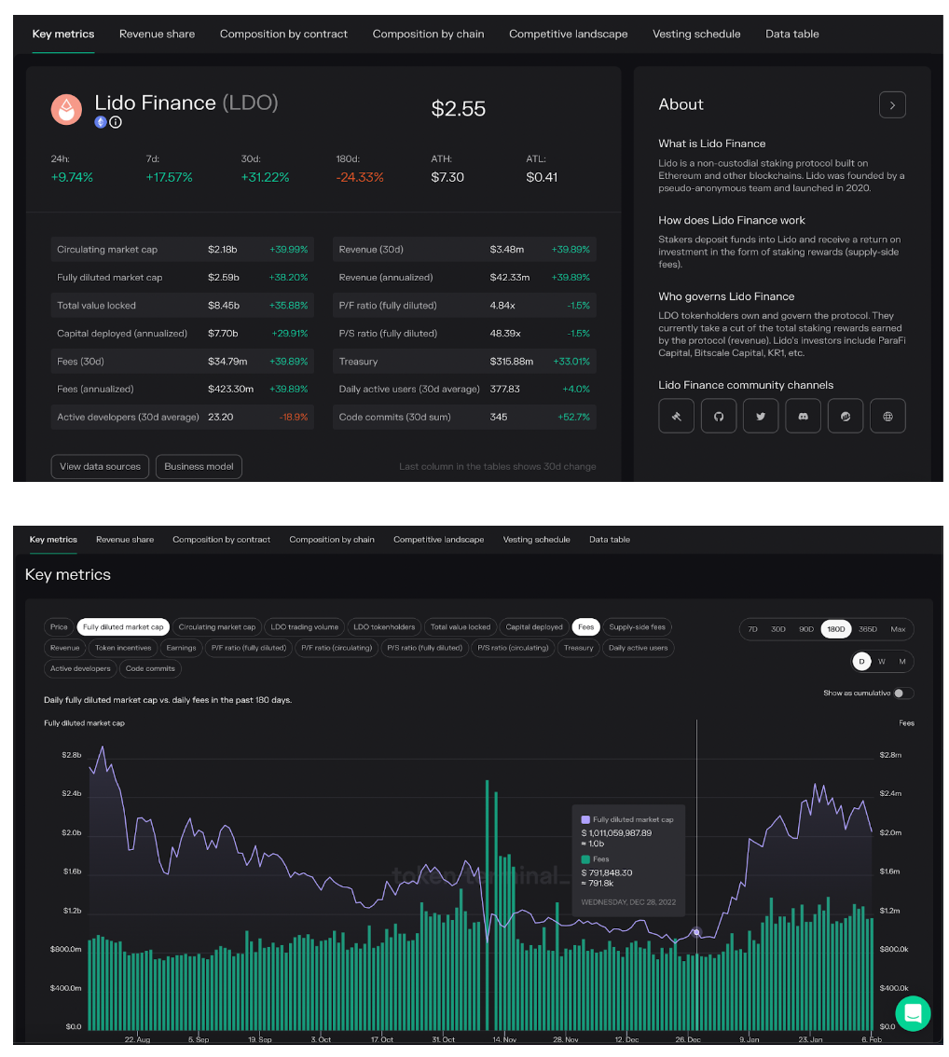The image size is (949, 1057).
Task: Toggle Code commits chip
Action: point(150,668)
